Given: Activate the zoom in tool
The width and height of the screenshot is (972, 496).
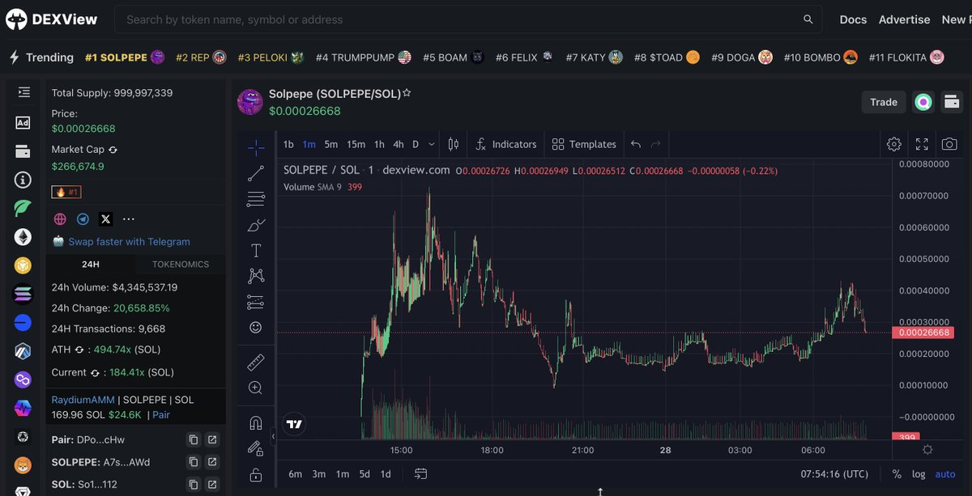Looking at the screenshot, I should tap(256, 388).
